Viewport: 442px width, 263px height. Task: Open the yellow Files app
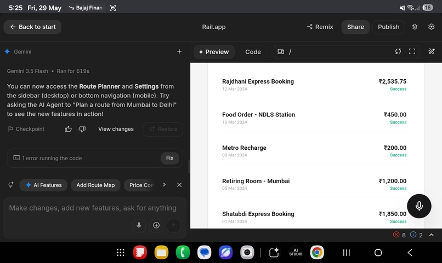tap(161, 252)
